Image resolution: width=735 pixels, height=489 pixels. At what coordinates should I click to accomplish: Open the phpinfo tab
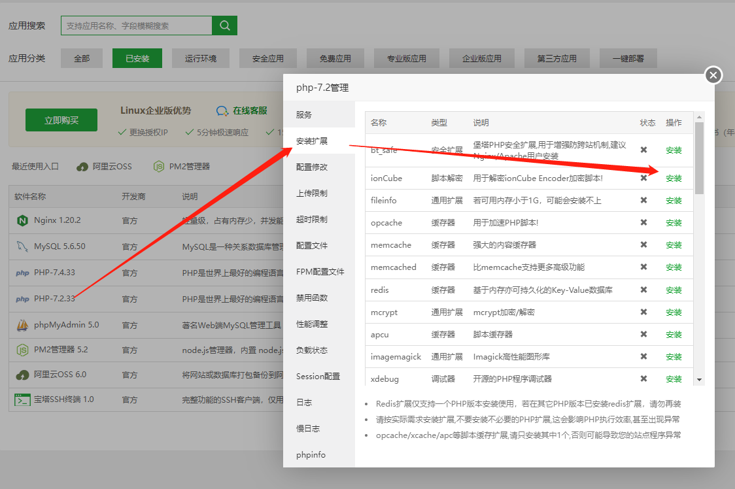pos(318,455)
